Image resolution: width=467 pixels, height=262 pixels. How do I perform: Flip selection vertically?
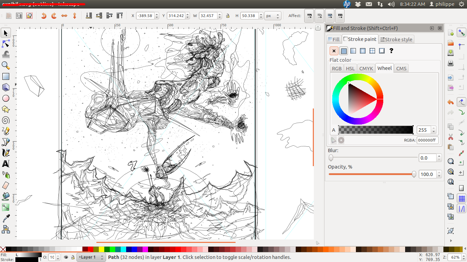tap(74, 16)
